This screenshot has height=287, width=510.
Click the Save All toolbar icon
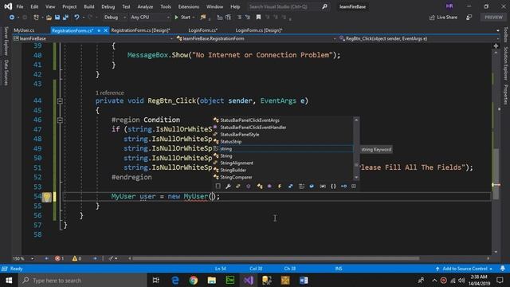click(65, 18)
